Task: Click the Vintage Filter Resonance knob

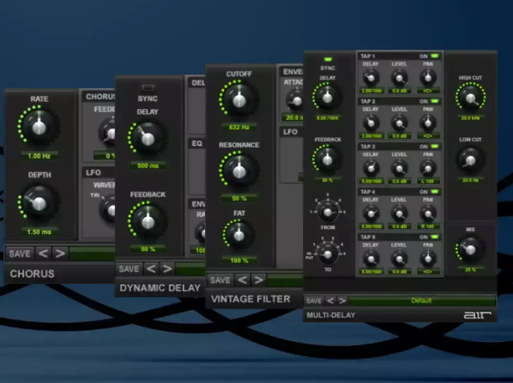Action: click(238, 171)
